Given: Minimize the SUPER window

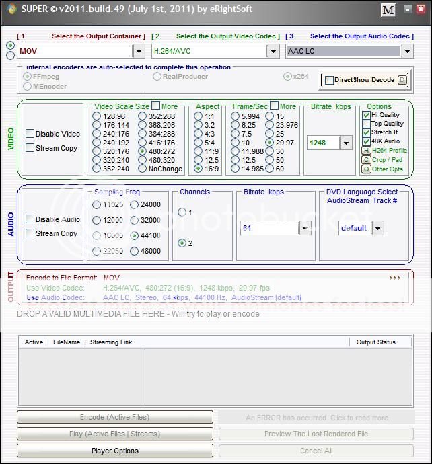Looking at the screenshot, I should (407, 10).
